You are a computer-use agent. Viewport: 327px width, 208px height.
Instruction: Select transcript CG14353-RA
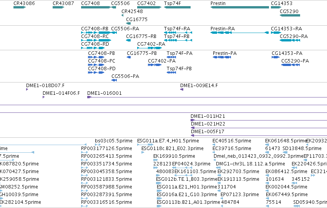(x=276, y=33)
